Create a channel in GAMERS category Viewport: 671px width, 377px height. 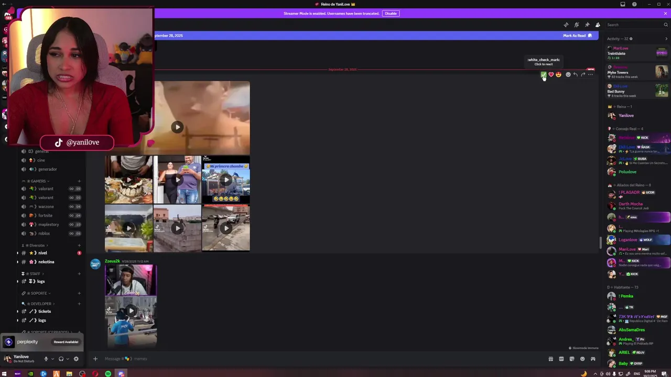click(79, 181)
